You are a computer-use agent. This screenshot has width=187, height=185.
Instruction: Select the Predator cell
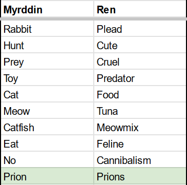(x=140, y=78)
